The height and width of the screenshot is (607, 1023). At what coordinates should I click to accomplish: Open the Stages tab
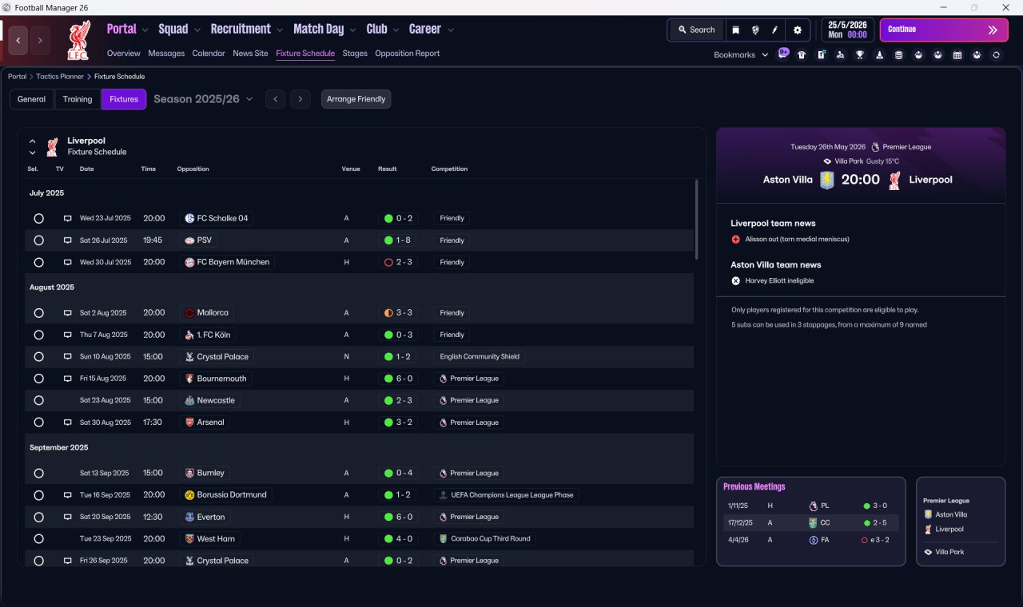click(x=355, y=54)
